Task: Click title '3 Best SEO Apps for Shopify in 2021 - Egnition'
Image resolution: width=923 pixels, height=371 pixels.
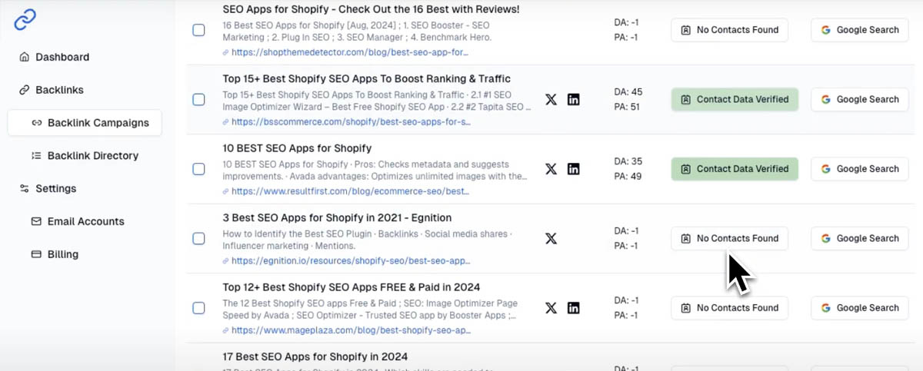Action: tap(337, 217)
